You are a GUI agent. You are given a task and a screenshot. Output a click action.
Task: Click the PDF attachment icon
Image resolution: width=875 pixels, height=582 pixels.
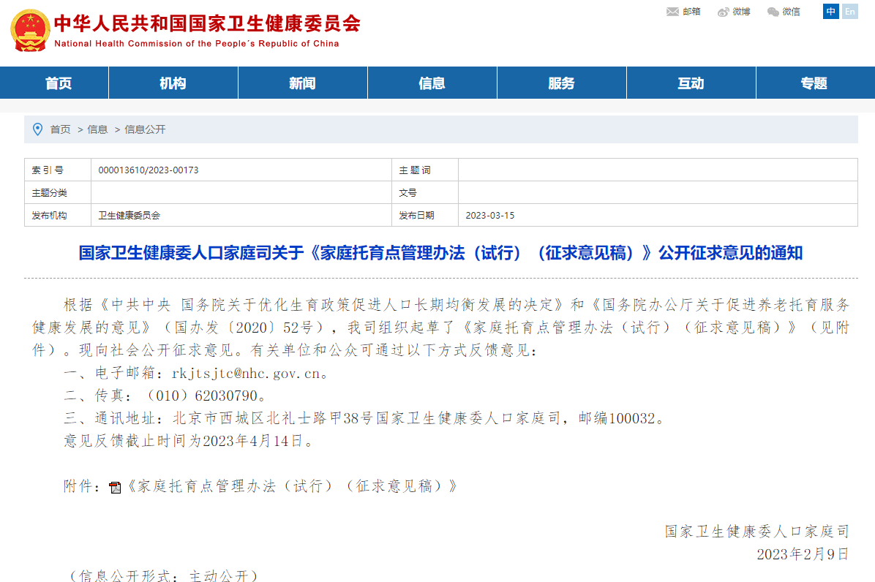tap(115, 488)
